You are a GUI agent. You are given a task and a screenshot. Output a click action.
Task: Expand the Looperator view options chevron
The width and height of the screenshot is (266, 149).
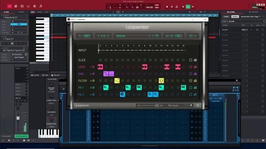tap(195, 36)
